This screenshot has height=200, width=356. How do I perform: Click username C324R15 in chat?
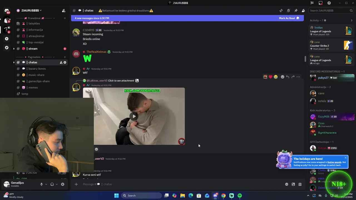coord(88,30)
